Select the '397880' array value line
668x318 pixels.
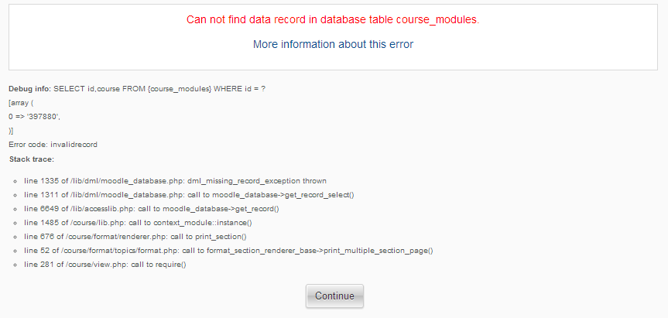pyautogui.click(x=35, y=117)
